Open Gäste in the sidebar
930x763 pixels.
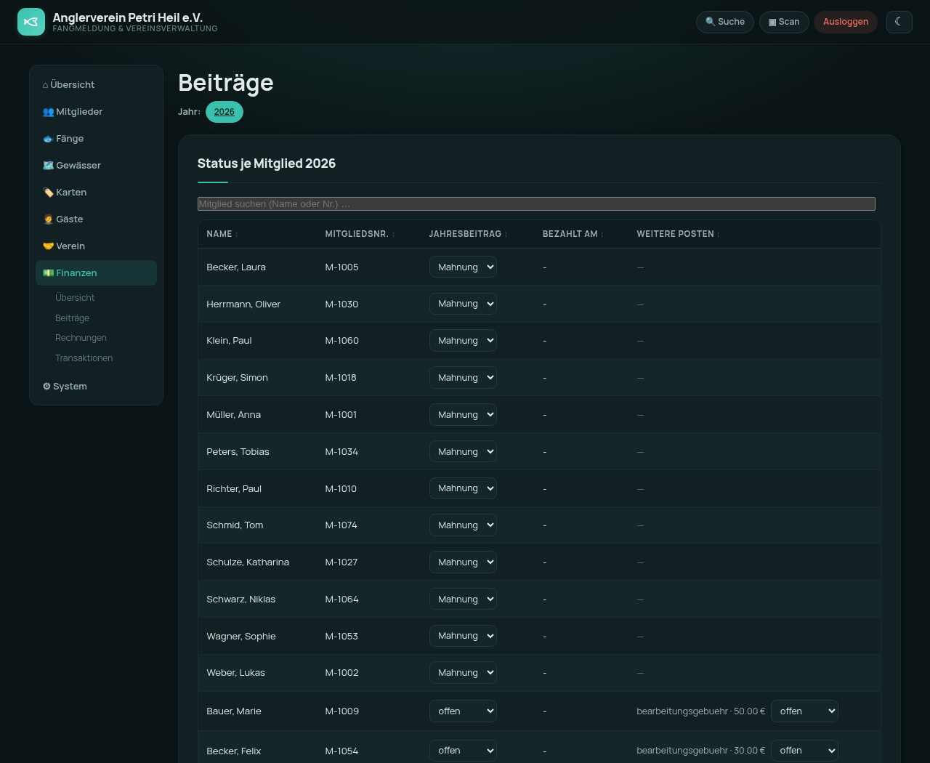pos(96,219)
